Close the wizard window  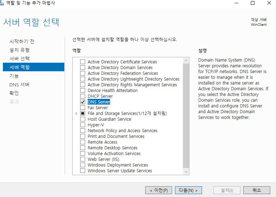click(269, 3)
